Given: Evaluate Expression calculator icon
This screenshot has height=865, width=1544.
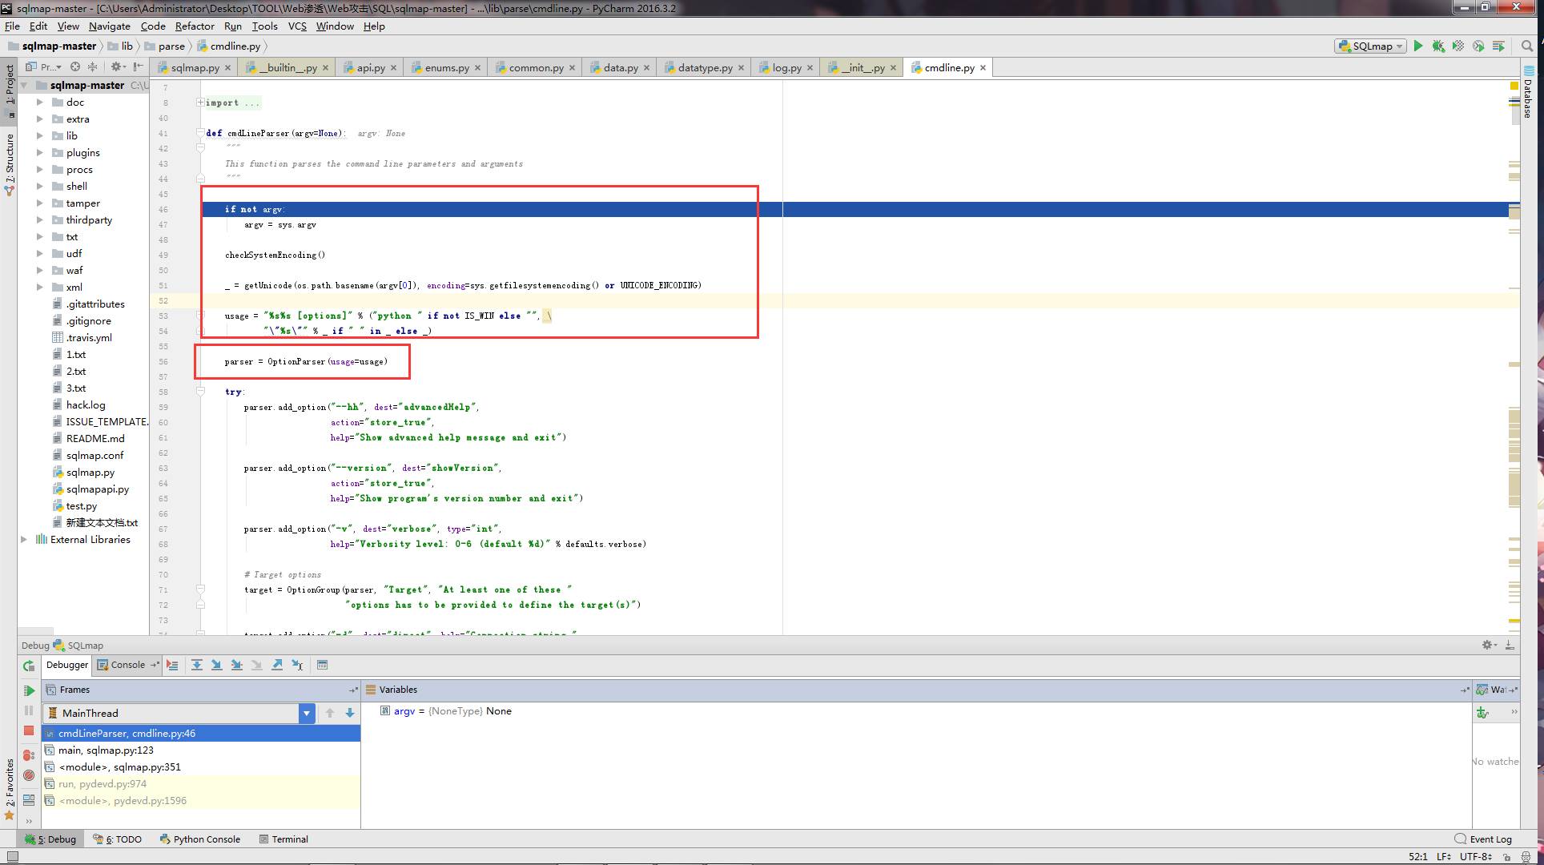Looking at the screenshot, I should (x=322, y=665).
